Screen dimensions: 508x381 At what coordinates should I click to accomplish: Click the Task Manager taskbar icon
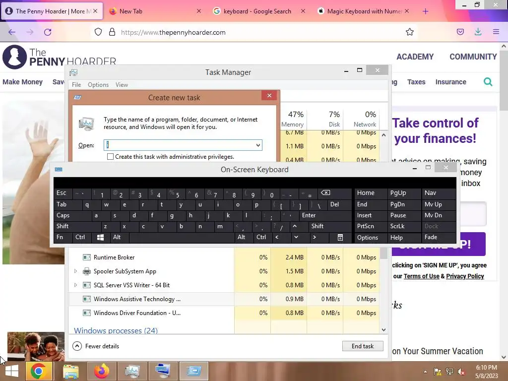coord(132,371)
